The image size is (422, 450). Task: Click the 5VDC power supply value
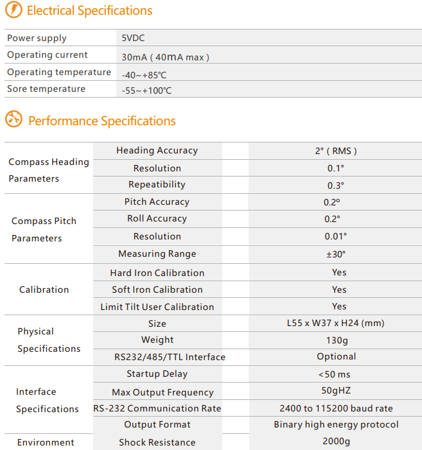pos(133,38)
